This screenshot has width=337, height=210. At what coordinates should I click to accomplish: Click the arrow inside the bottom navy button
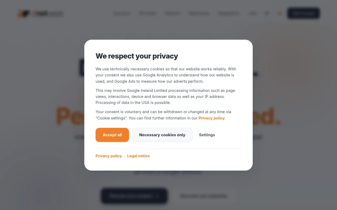157,196
